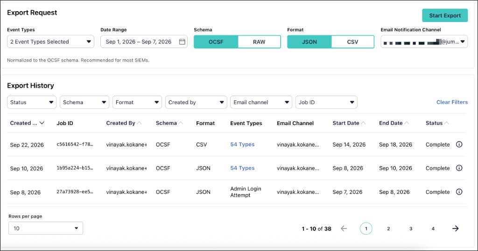The width and height of the screenshot is (478, 251).
Task: Open the Email channel filter dropdown
Action: pos(261,102)
